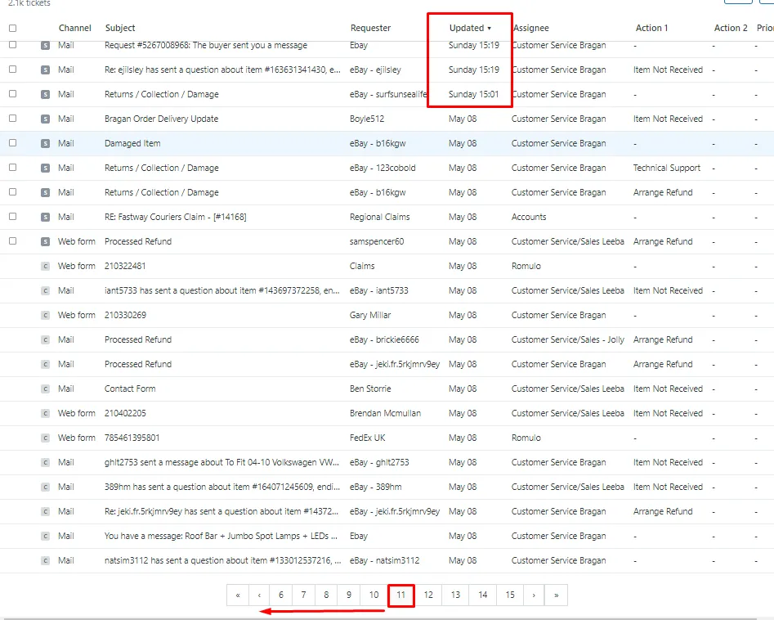Sort by Requester column header
The height and width of the screenshot is (620, 774).
pos(370,28)
